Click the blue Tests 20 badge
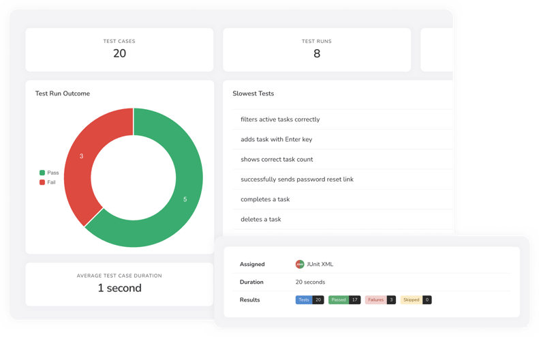This screenshot has height=337, width=539. (x=309, y=299)
